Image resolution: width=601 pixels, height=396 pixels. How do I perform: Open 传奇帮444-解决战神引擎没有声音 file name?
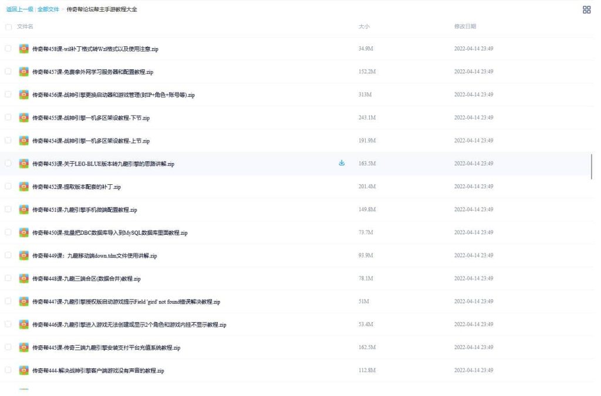(x=98, y=371)
